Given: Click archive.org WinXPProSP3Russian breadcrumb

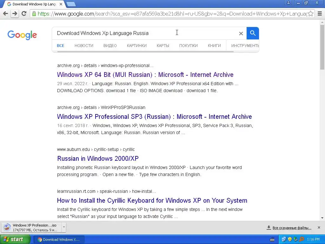Looking at the screenshot, I should click(x=101, y=107).
